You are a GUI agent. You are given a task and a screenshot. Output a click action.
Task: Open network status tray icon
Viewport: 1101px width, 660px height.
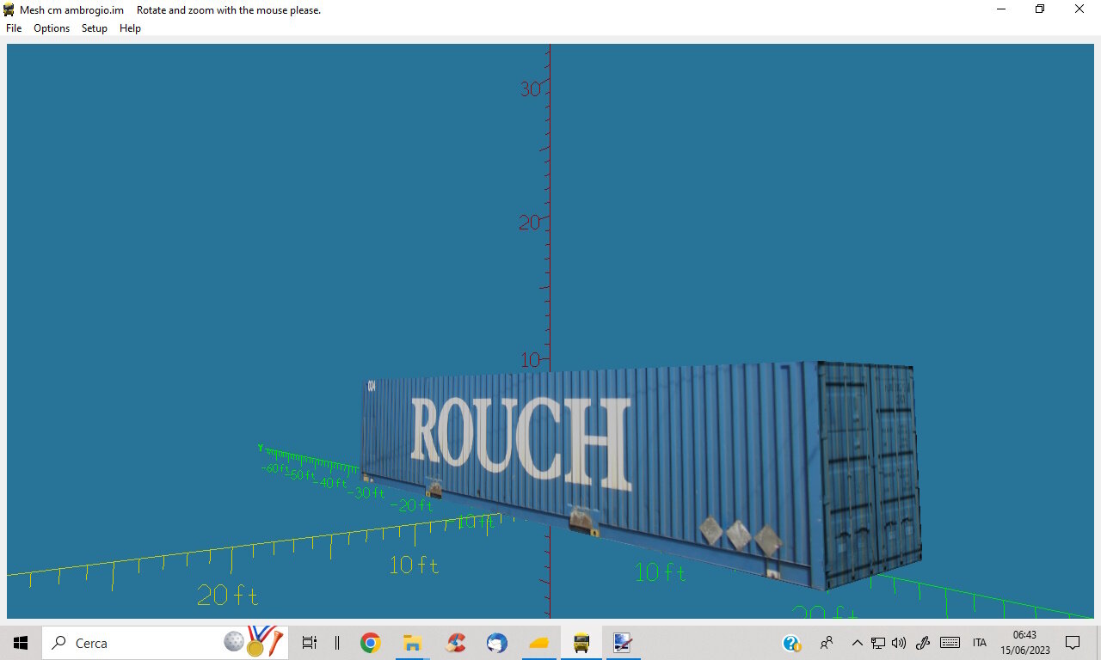click(x=878, y=643)
